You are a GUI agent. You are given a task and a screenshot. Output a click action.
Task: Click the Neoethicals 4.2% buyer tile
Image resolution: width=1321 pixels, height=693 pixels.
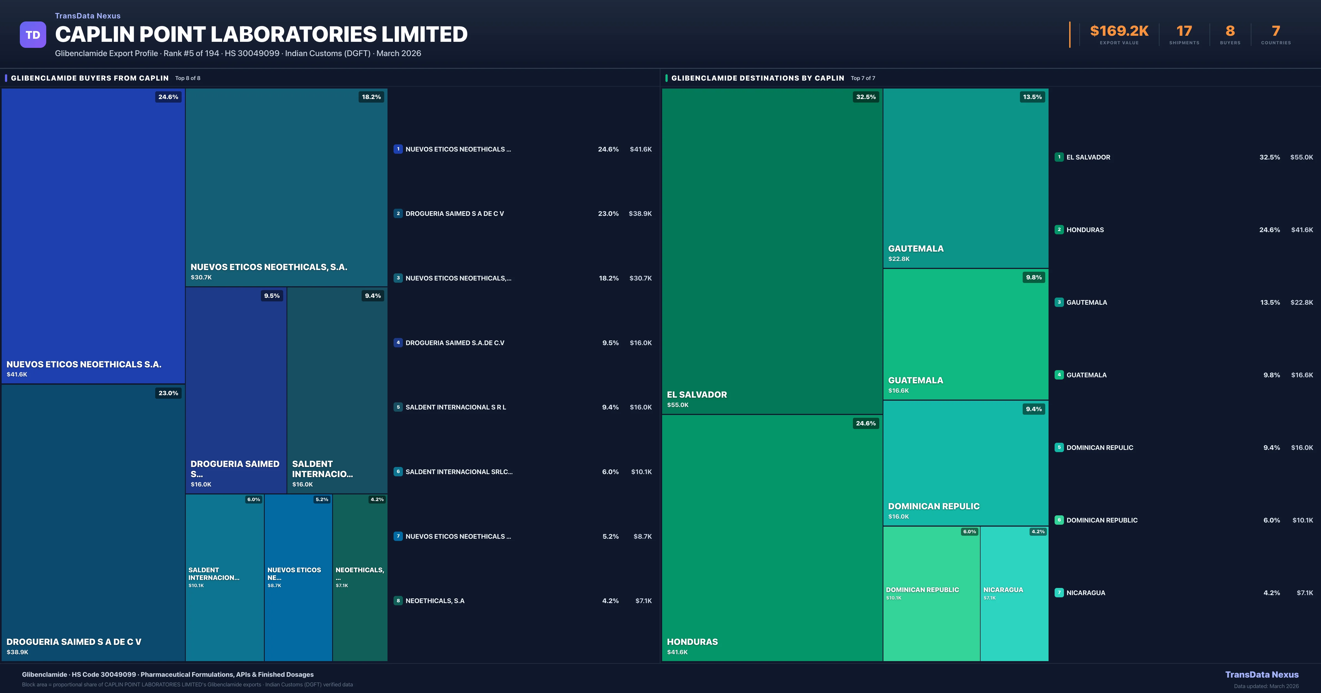click(360, 578)
